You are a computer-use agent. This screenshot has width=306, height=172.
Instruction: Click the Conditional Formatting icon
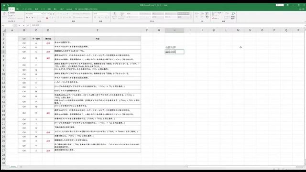pyautogui.click(x=115, y=14)
